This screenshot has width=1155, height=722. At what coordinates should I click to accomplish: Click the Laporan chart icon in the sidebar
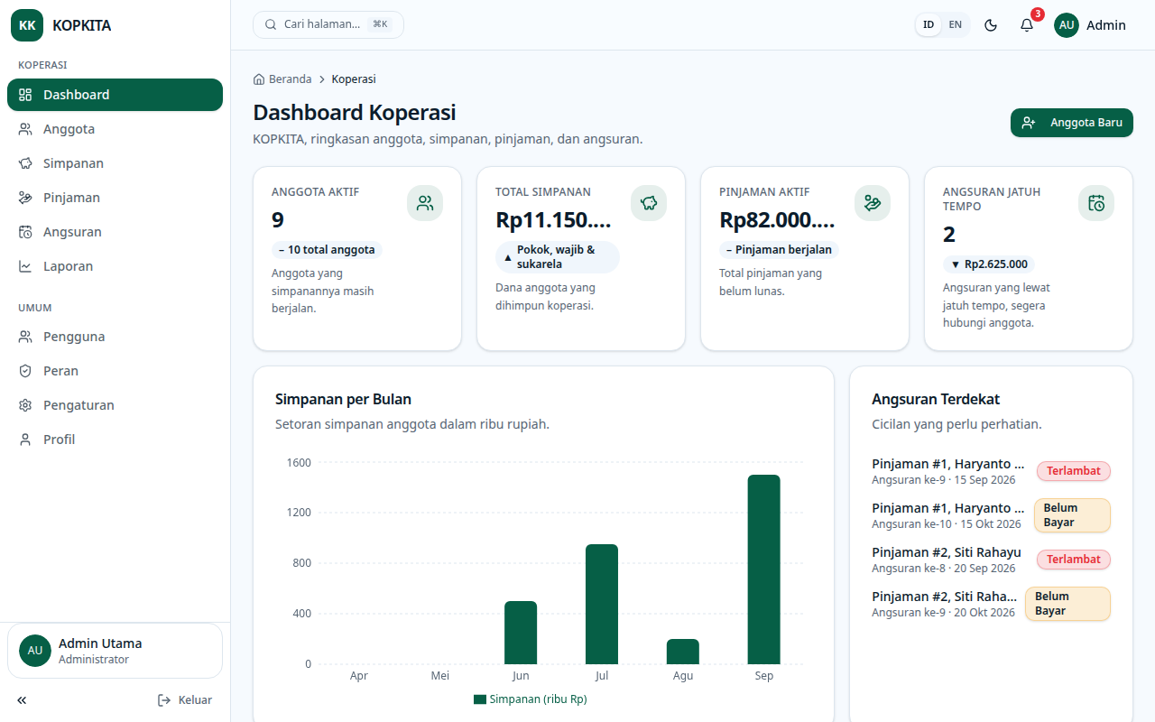[25, 266]
